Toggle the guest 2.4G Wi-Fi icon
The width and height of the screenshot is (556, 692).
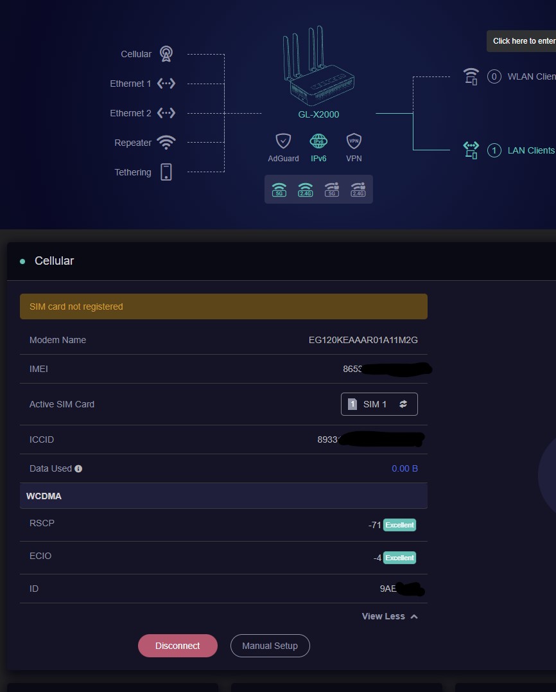click(x=358, y=190)
